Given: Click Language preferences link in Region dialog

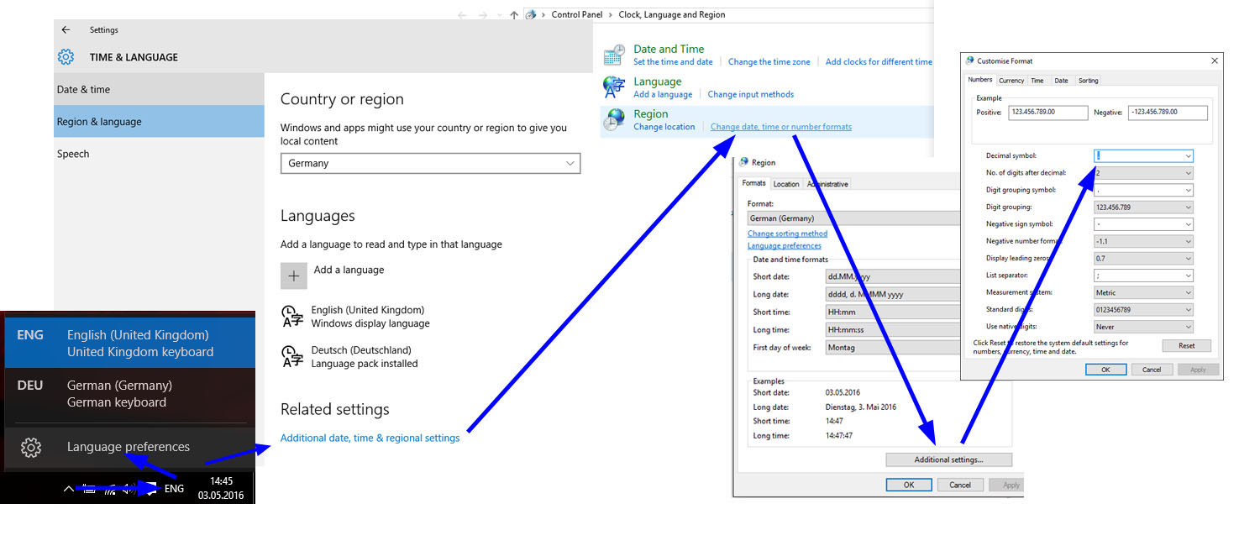Looking at the screenshot, I should pyautogui.click(x=785, y=245).
